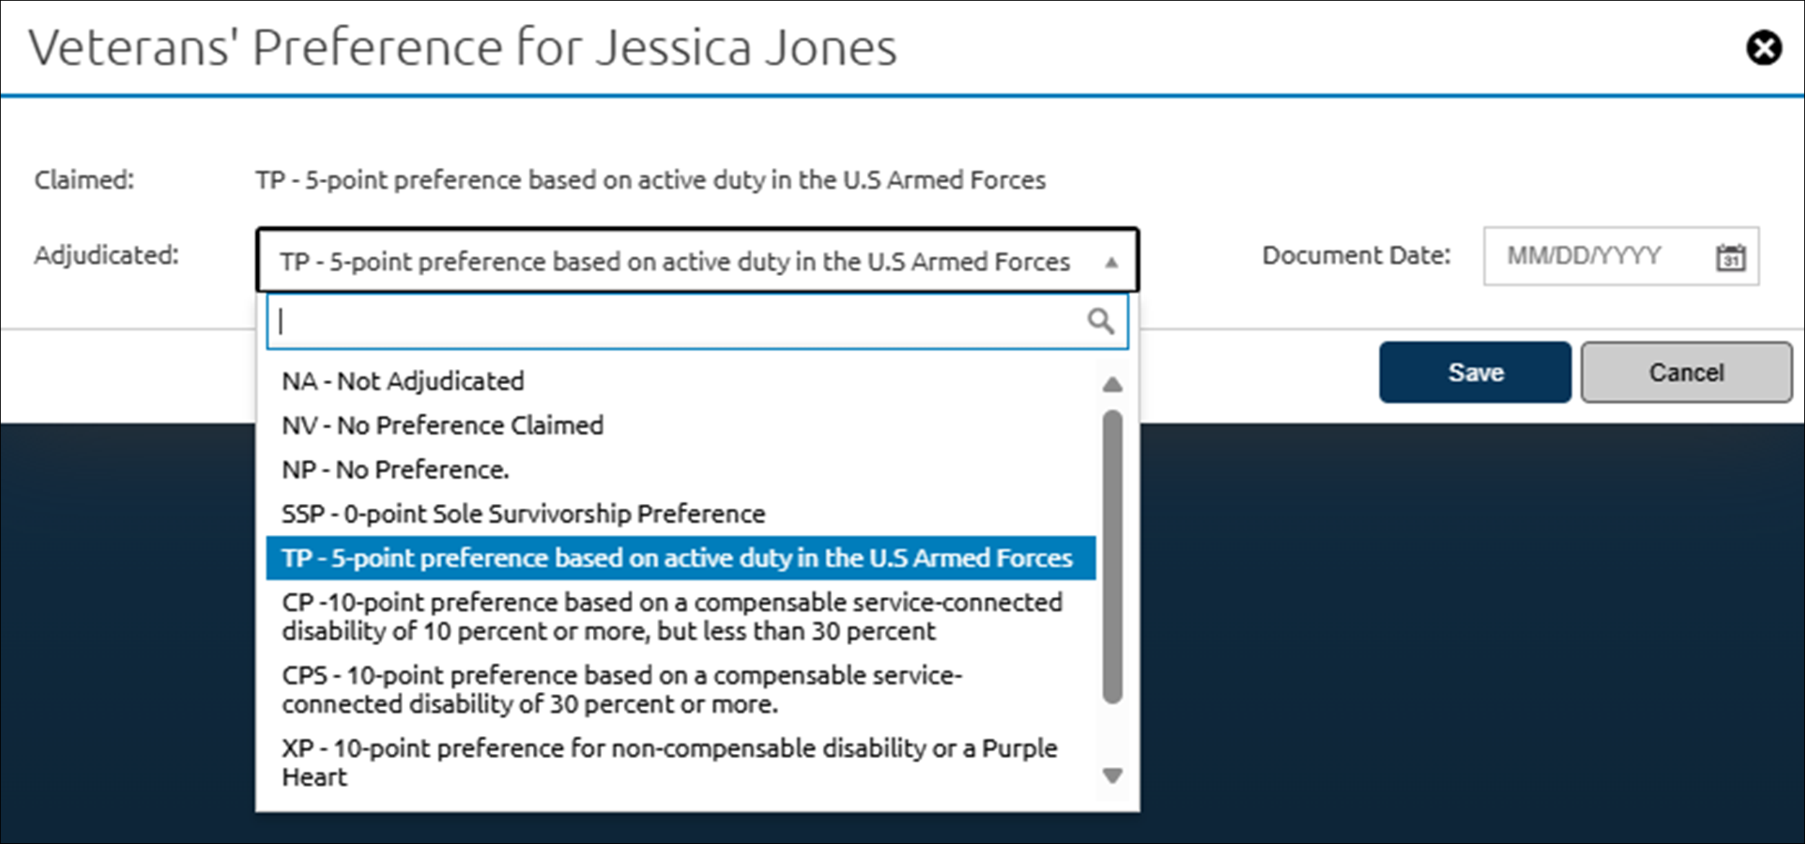Screen dimensions: 1805x844
Task: Pick XP - 10-point Purple Heart option
Action: (x=681, y=763)
